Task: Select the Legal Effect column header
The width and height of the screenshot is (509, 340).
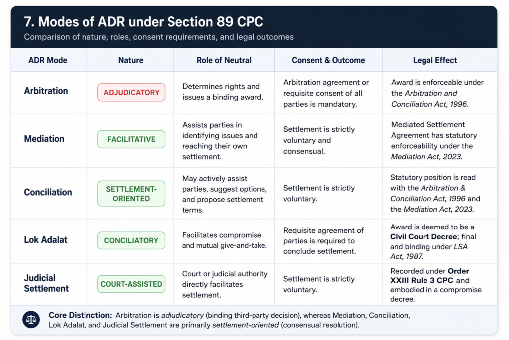Action: tap(435, 60)
